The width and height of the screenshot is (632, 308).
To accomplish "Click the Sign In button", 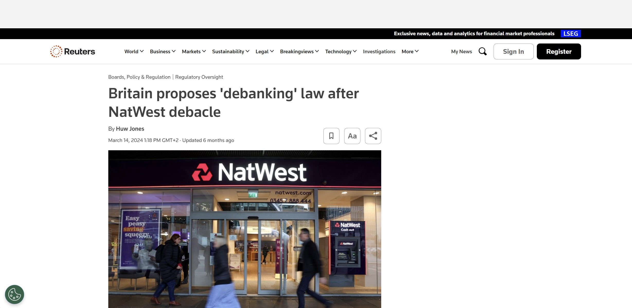I will (513, 51).
